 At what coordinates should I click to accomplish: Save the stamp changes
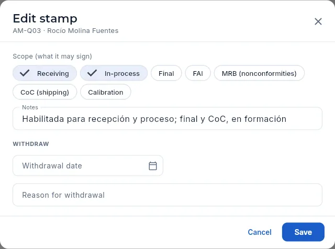(303, 232)
